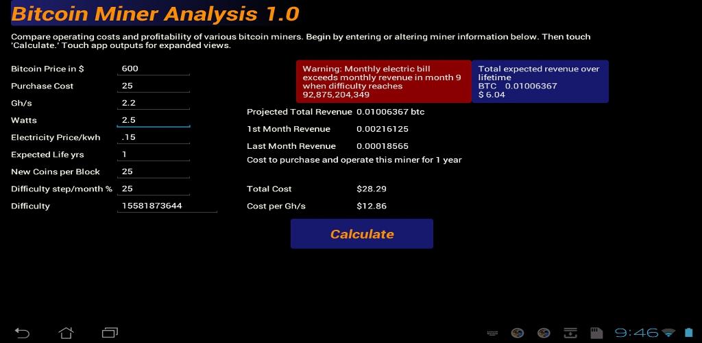Screen dimensions: 702x343
Task: Edit the Electricity Price/kwh field
Action: [154, 137]
